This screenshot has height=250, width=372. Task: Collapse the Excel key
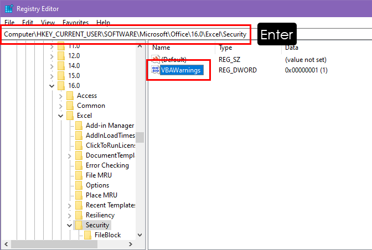coord(61,116)
